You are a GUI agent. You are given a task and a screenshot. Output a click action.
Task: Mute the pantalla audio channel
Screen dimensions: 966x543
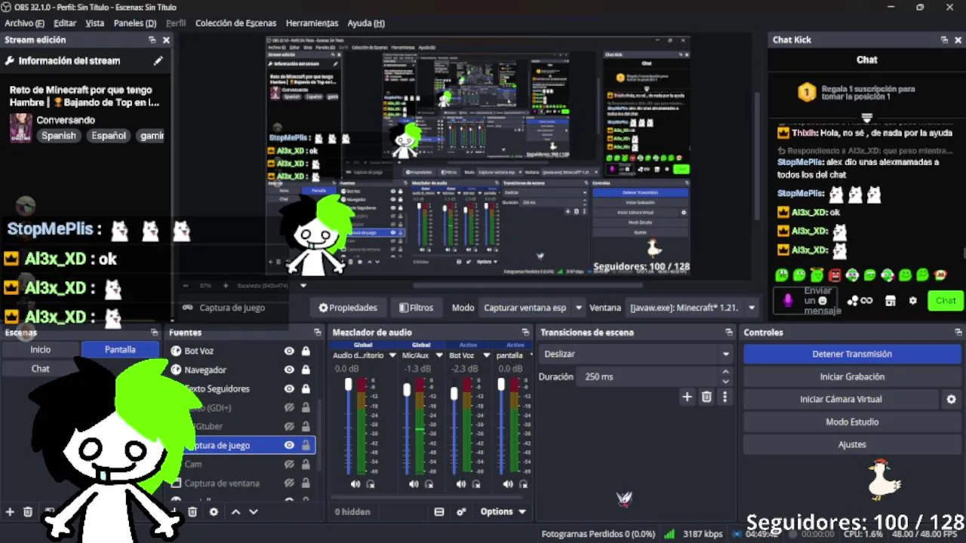tap(508, 484)
